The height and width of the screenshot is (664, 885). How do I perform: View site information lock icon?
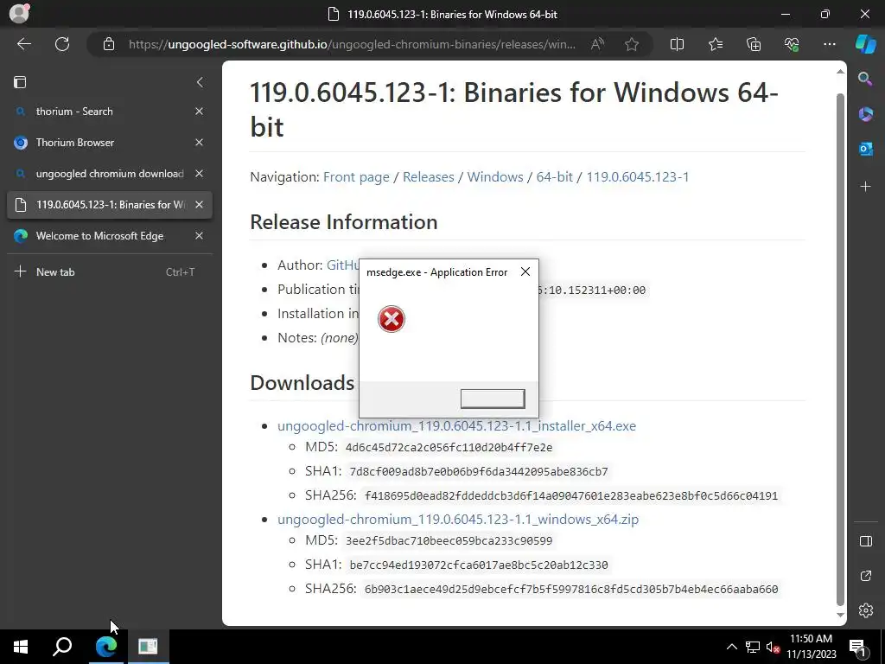[x=108, y=44]
